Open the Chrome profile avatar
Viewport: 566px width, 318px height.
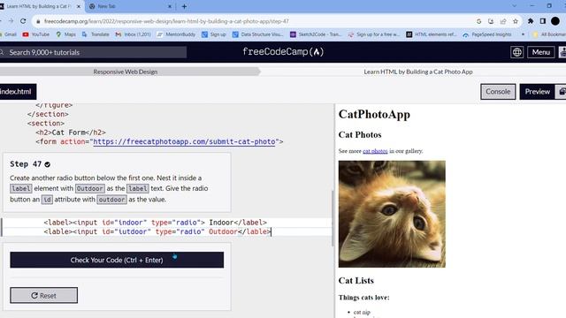point(555,21)
